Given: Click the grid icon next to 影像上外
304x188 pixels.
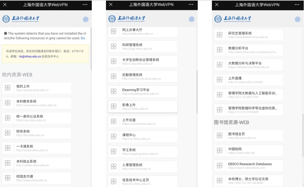Looking at the screenshot, I should pyautogui.click(x=114, y=107).
